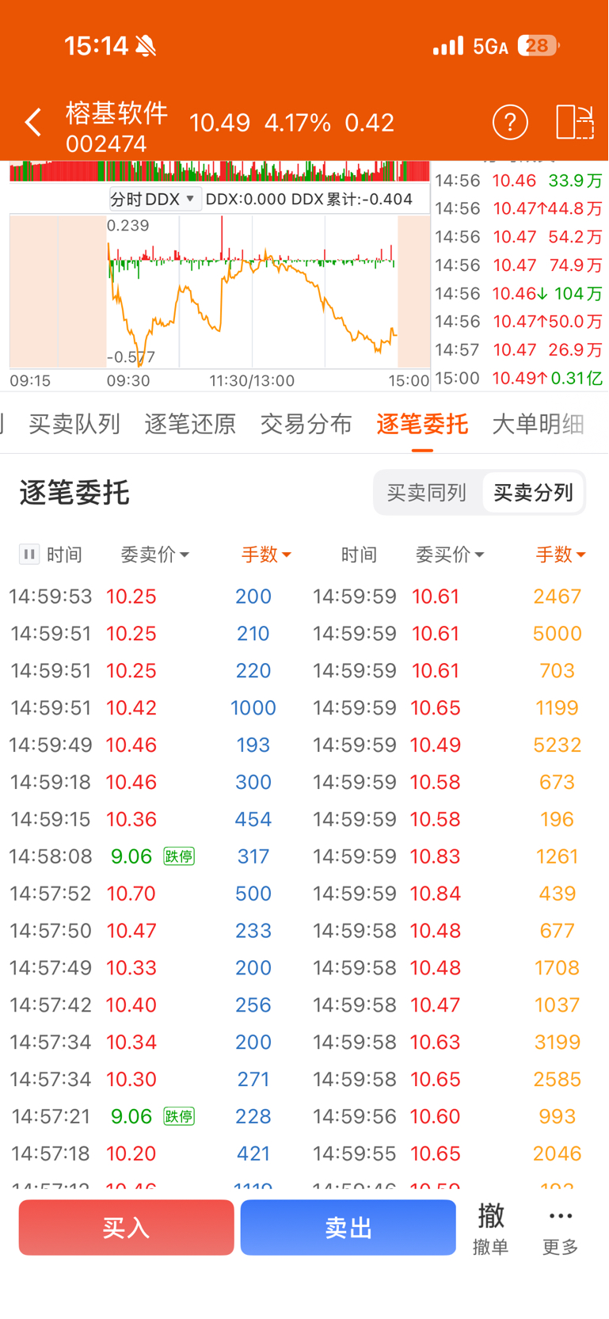
Task: Sort sell side 手数 column
Action: pos(266,555)
